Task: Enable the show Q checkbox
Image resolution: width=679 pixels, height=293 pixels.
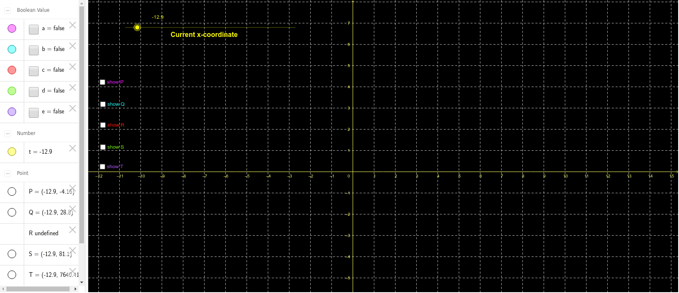Action: click(x=103, y=104)
